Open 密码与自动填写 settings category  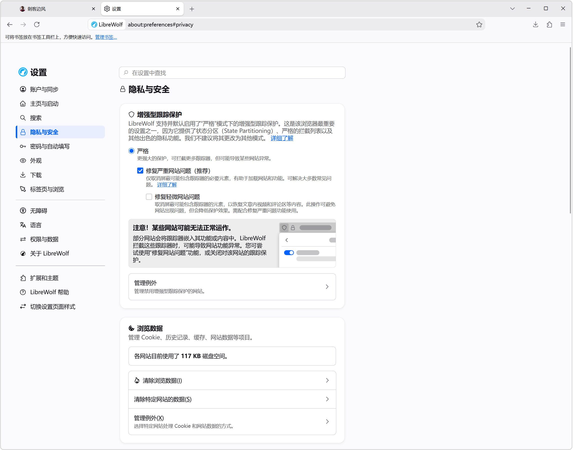click(60, 146)
